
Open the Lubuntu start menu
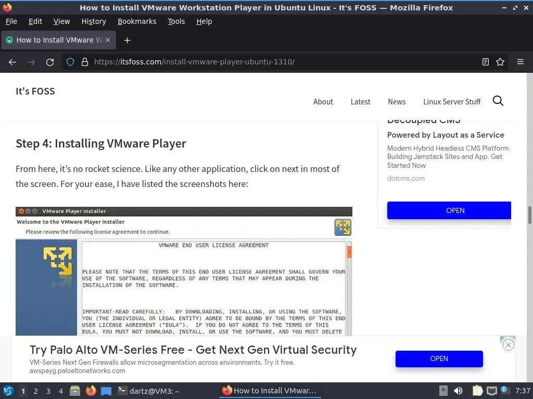pos(8,391)
